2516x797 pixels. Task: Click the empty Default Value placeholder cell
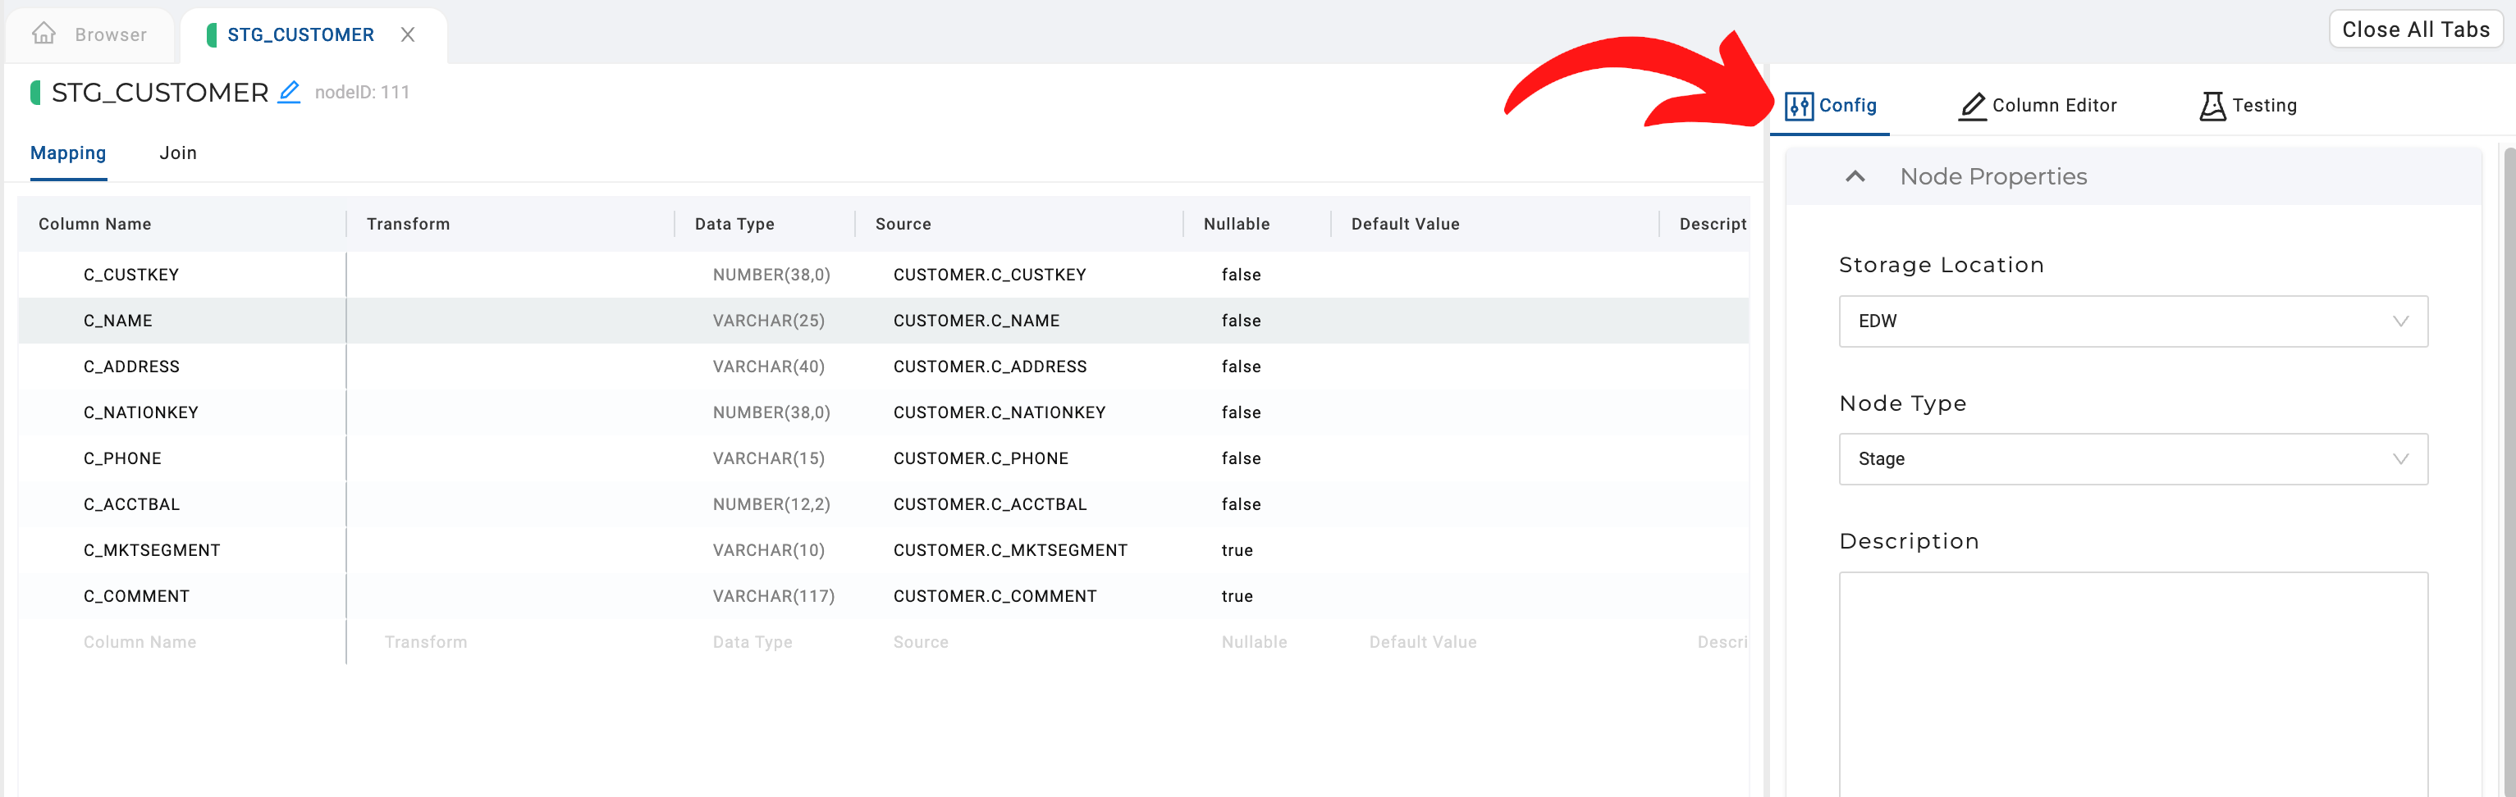click(x=1423, y=642)
